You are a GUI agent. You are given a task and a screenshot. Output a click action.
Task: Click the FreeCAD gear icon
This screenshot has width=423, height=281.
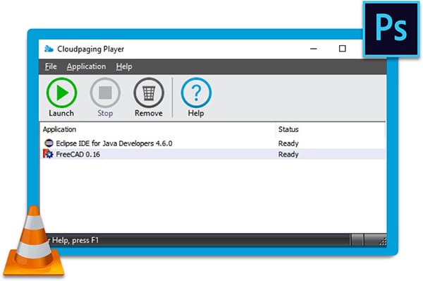48,154
